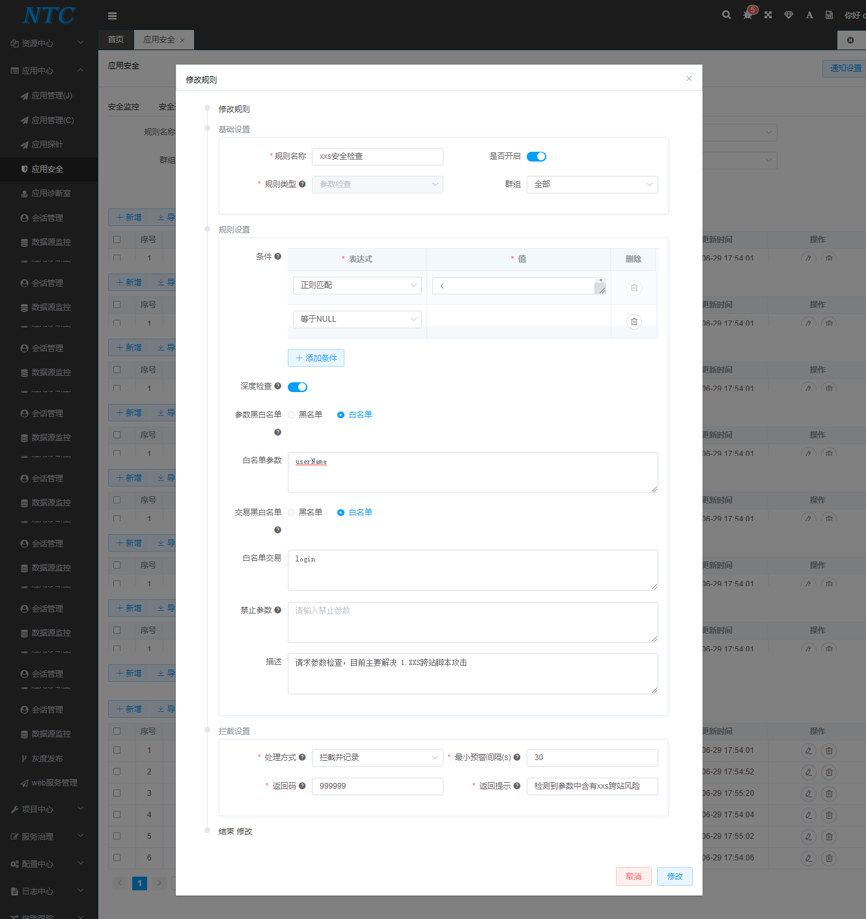Switch to the 安全监控 sub-tab

click(x=124, y=107)
